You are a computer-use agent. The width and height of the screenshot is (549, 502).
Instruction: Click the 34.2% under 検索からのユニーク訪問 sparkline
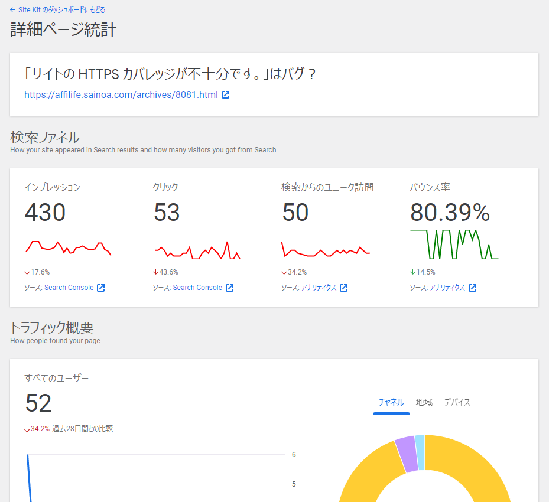point(294,272)
